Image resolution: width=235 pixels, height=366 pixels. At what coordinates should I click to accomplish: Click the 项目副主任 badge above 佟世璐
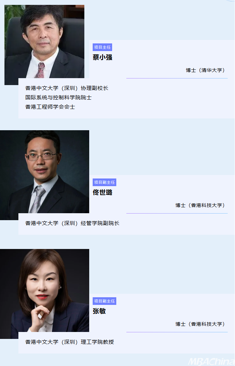(104, 182)
